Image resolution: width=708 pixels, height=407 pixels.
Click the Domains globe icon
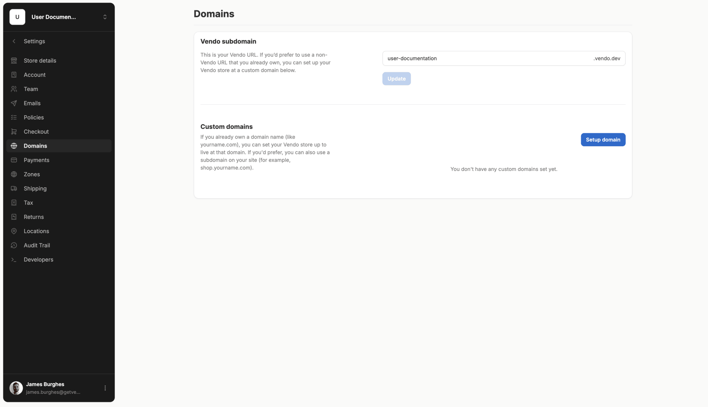coord(14,146)
